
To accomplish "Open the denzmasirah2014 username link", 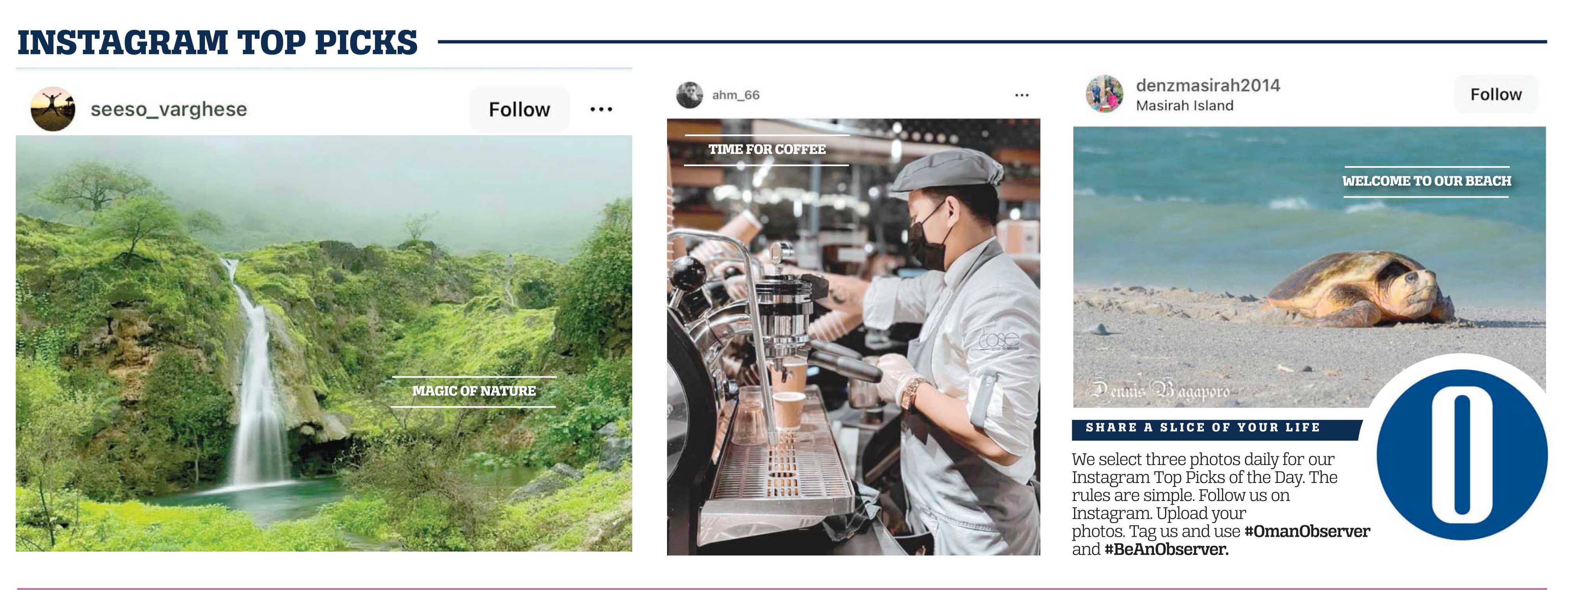I will tap(1208, 85).
